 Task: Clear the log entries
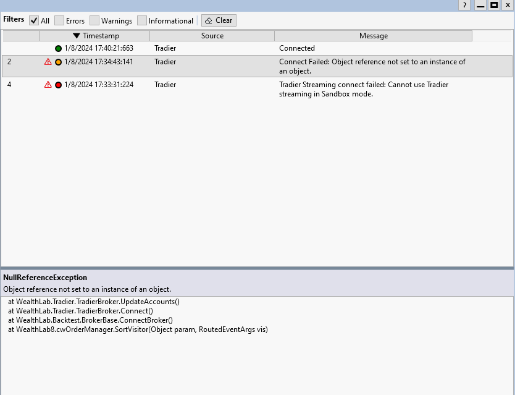(x=219, y=20)
